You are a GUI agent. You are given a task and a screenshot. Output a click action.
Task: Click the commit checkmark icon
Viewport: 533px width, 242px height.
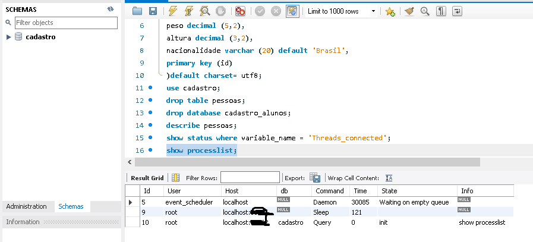coord(260,11)
